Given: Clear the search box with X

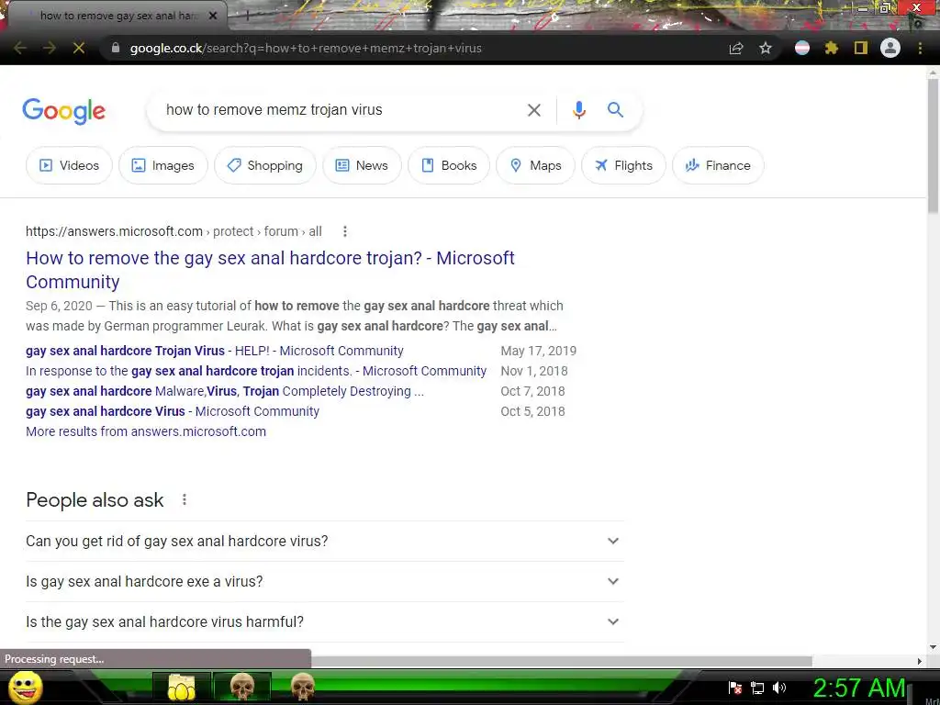Looking at the screenshot, I should (533, 110).
